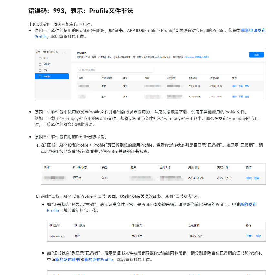Viewport: 272px width, 275px height.
Task: Collapse the 证书、APP ID和Profile sidebar group
Action: (x=65, y=52)
